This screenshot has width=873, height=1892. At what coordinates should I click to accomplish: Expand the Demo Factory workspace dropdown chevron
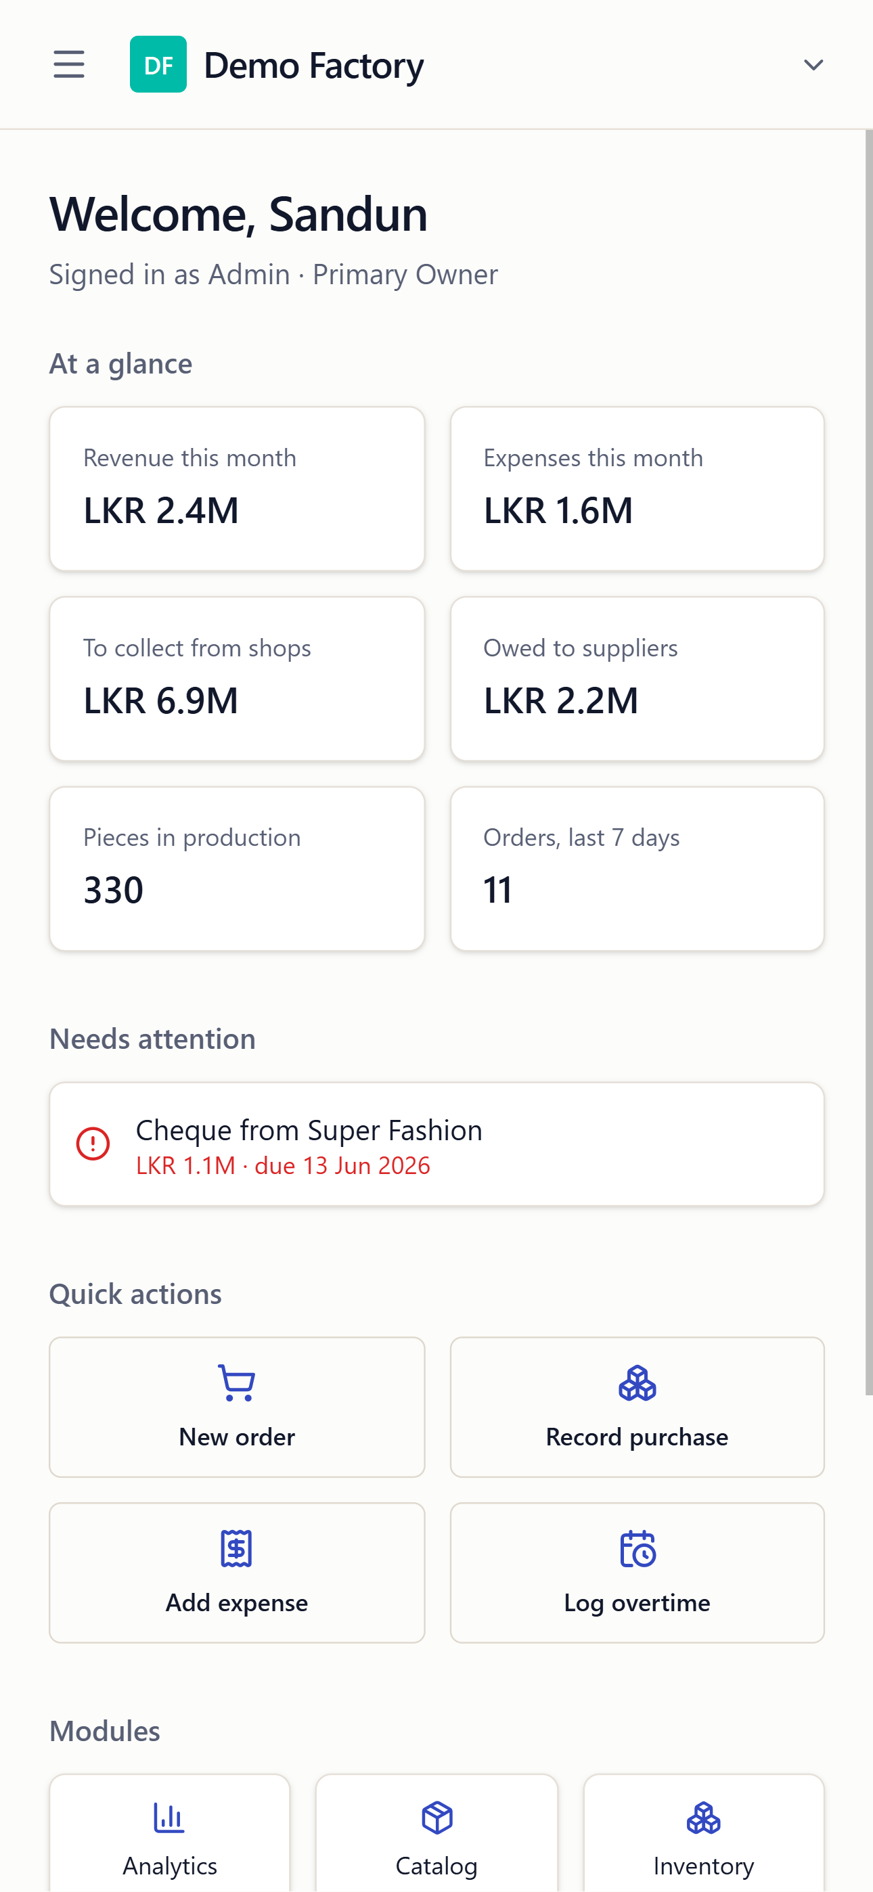tap(813, 65)
